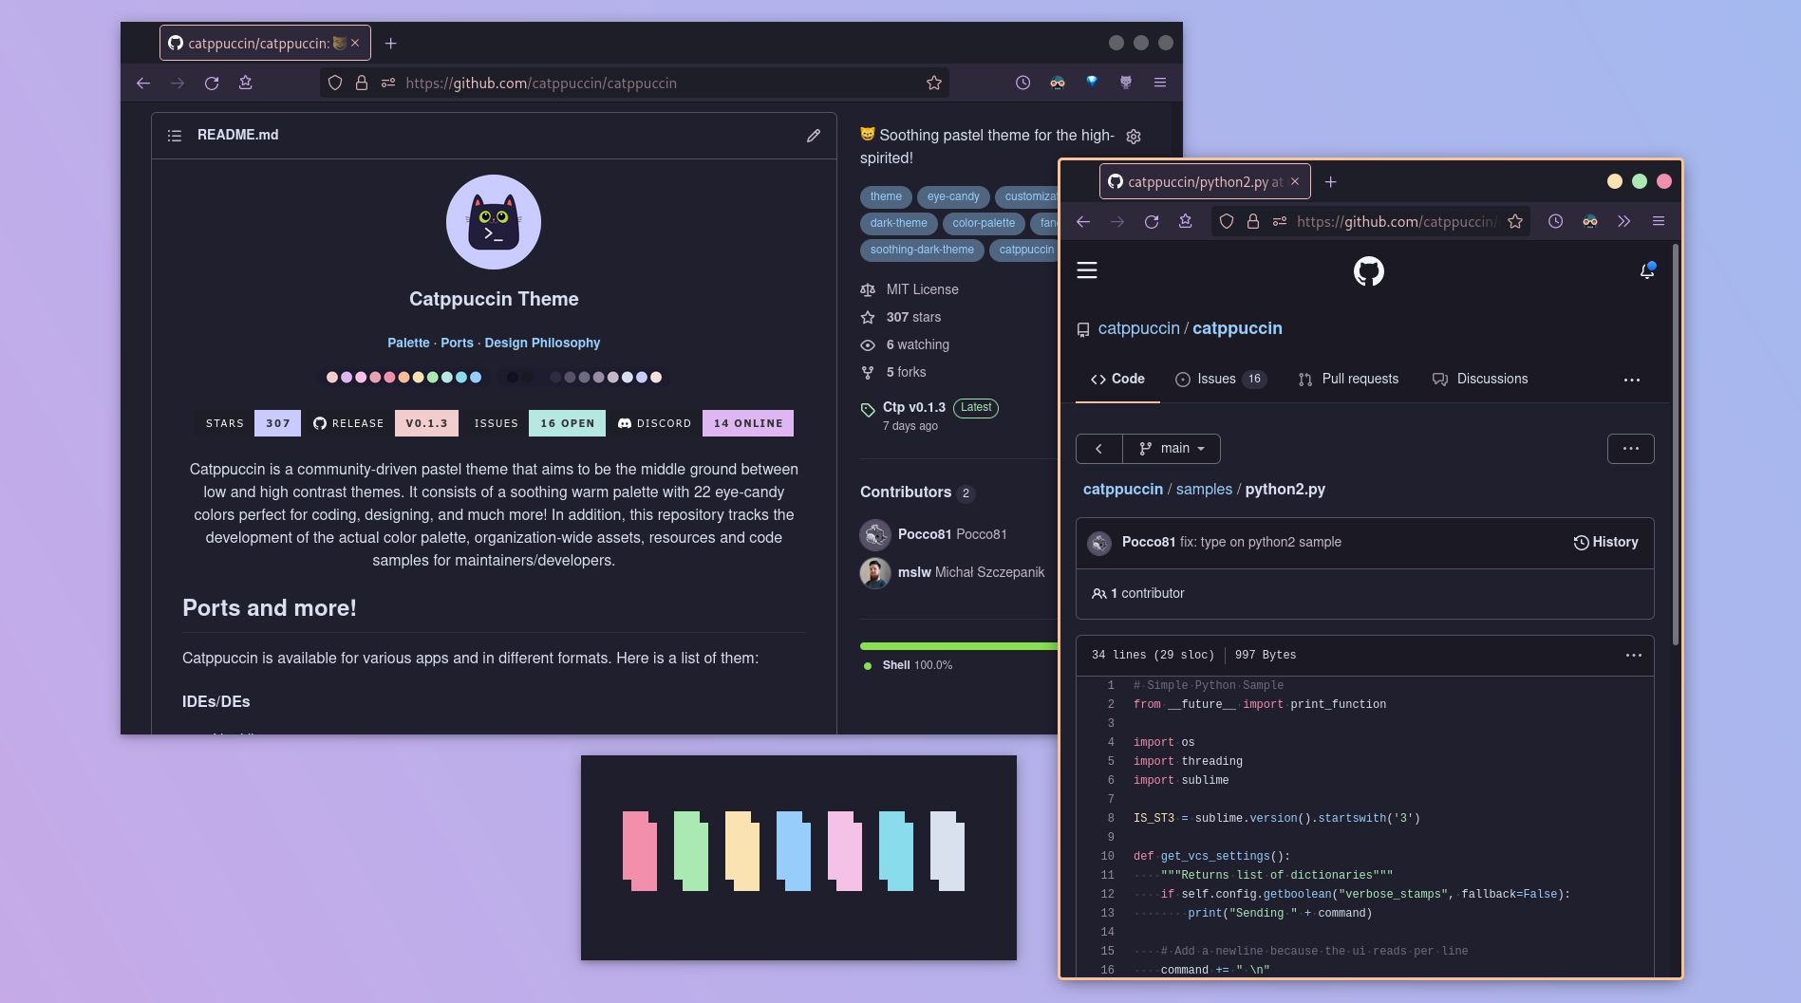This screenshot has height=1003, width=1801.
Task: Open new tab in left browser window
Action: coord(390,44)
